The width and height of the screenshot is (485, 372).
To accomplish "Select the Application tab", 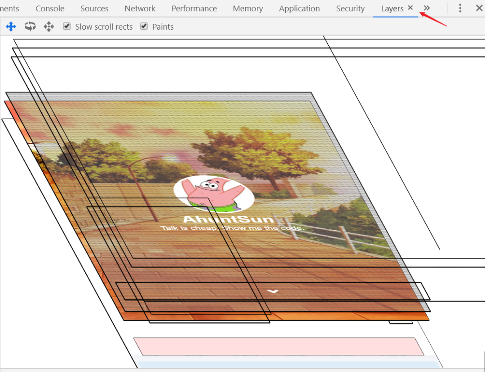I will (299, 9).
